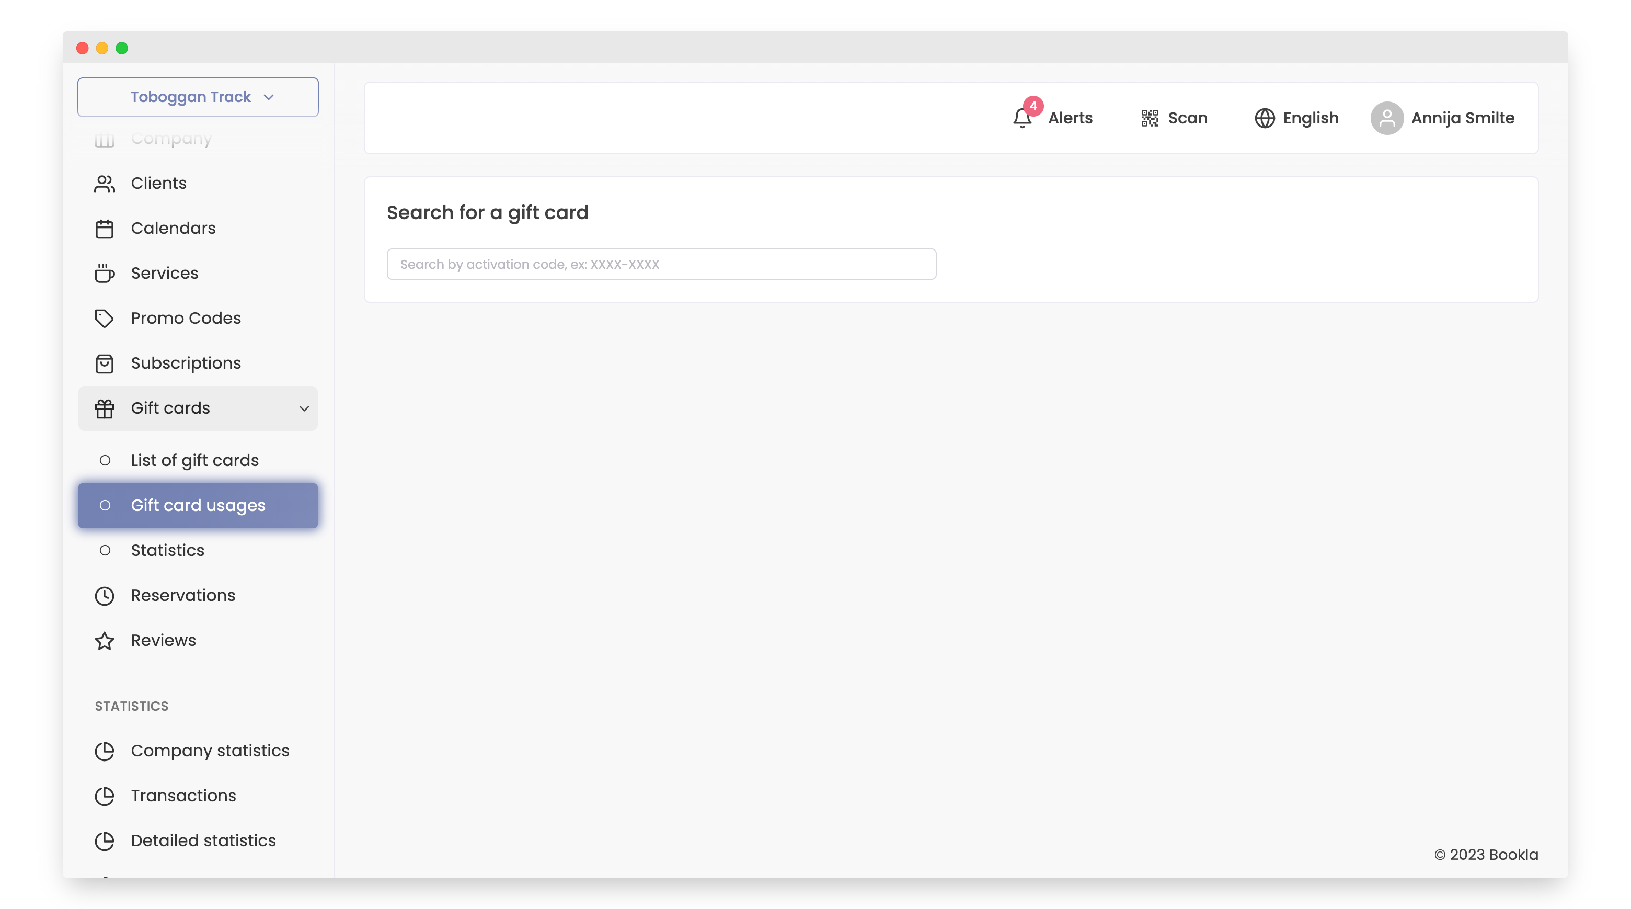Open the Detailed statistics page
1631x909 pixels.
pyautogui.click(x=203, y=840)
